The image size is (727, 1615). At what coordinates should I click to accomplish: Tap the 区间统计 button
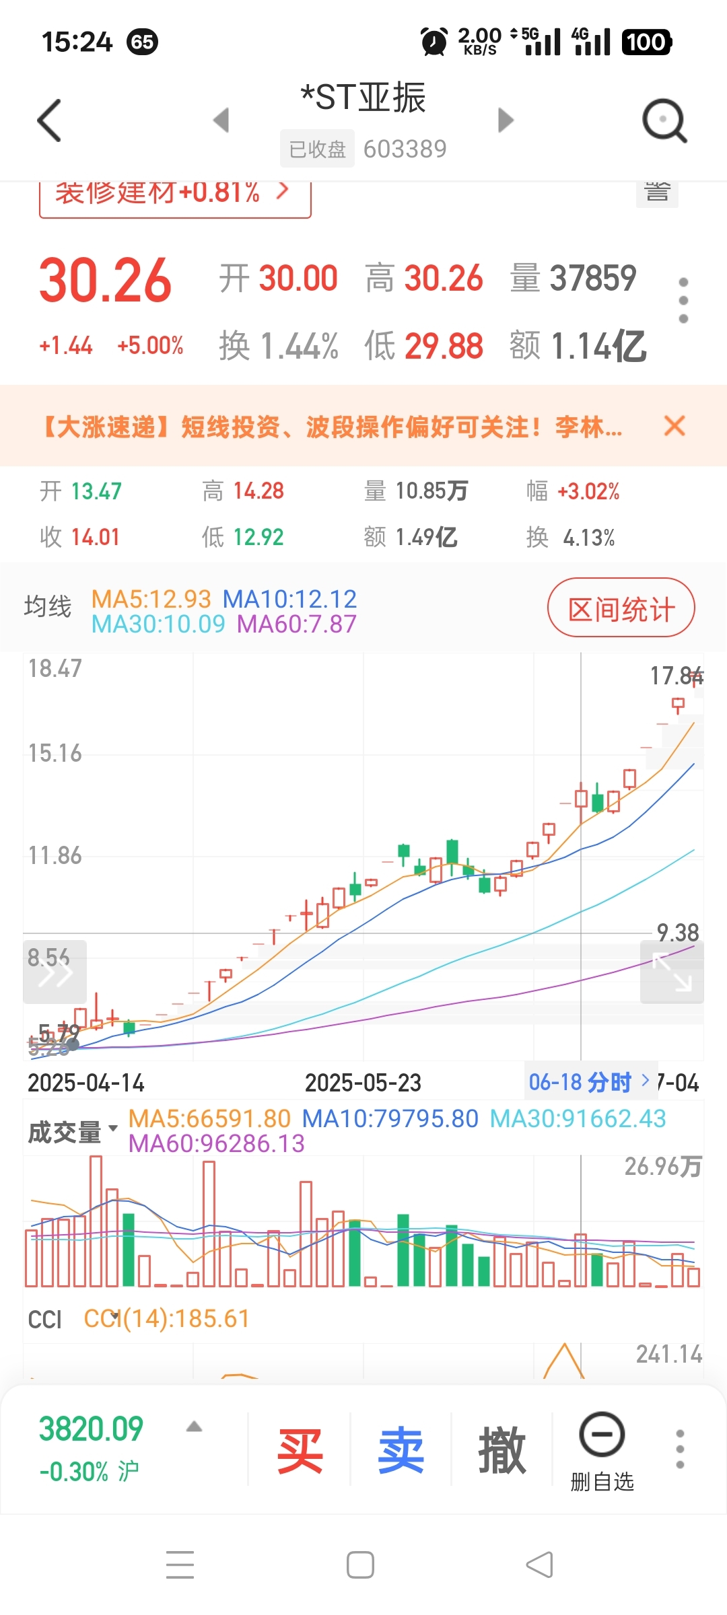point(621,608)
